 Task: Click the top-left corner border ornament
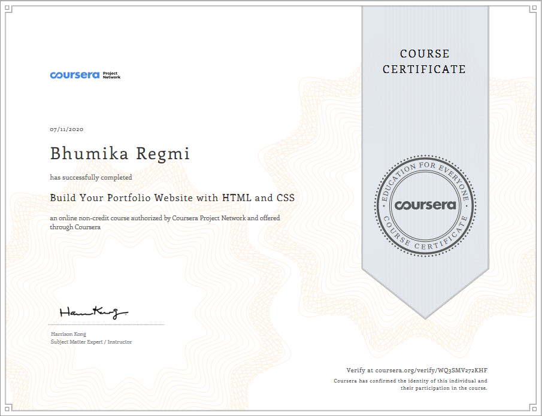coord(8,8)
